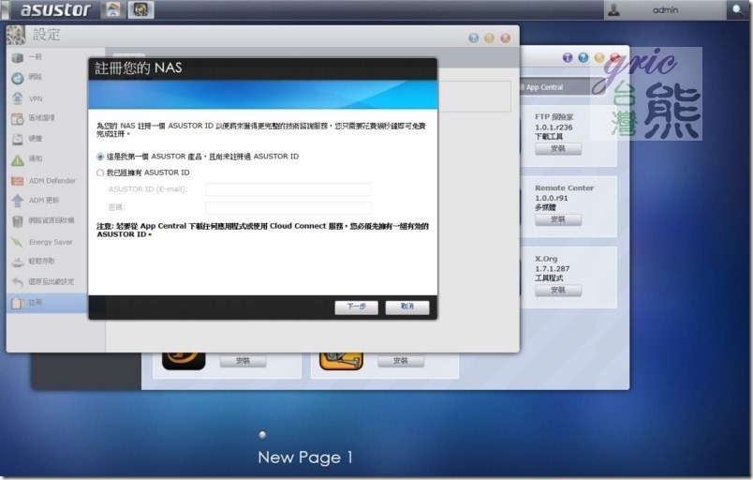The image size is (753, 480).
Task: Click 安裝 under the black orange-swirl app icon
Action: (x=243, y=361)
